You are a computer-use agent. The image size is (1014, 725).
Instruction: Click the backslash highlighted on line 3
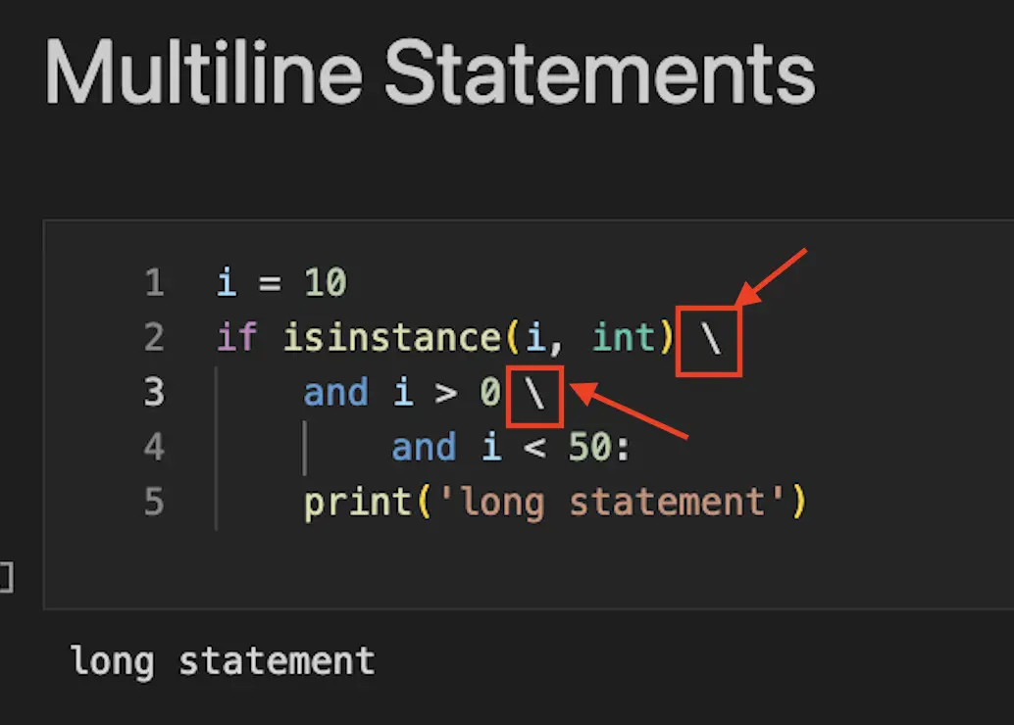tap(534, 394)
